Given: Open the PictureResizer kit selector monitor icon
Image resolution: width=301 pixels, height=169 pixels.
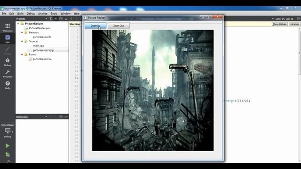Looking at the screenshot, I should point(8,131).
